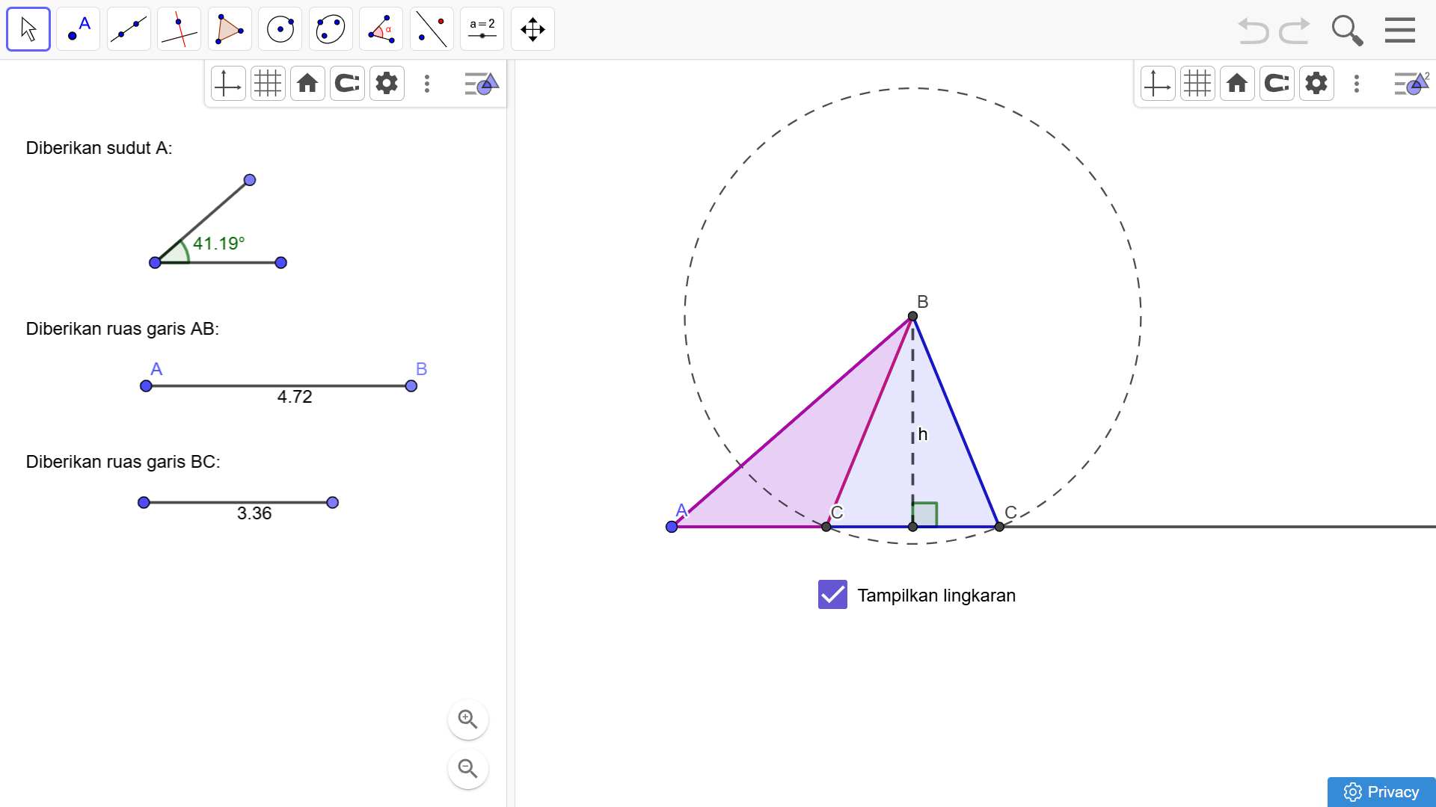1436x807 pixels.
Task: Open the search tool magnifier
Action: click(1347, 31)
